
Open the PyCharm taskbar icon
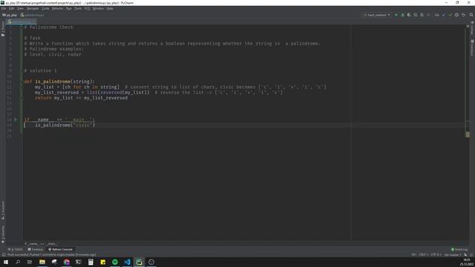[139, 262]
